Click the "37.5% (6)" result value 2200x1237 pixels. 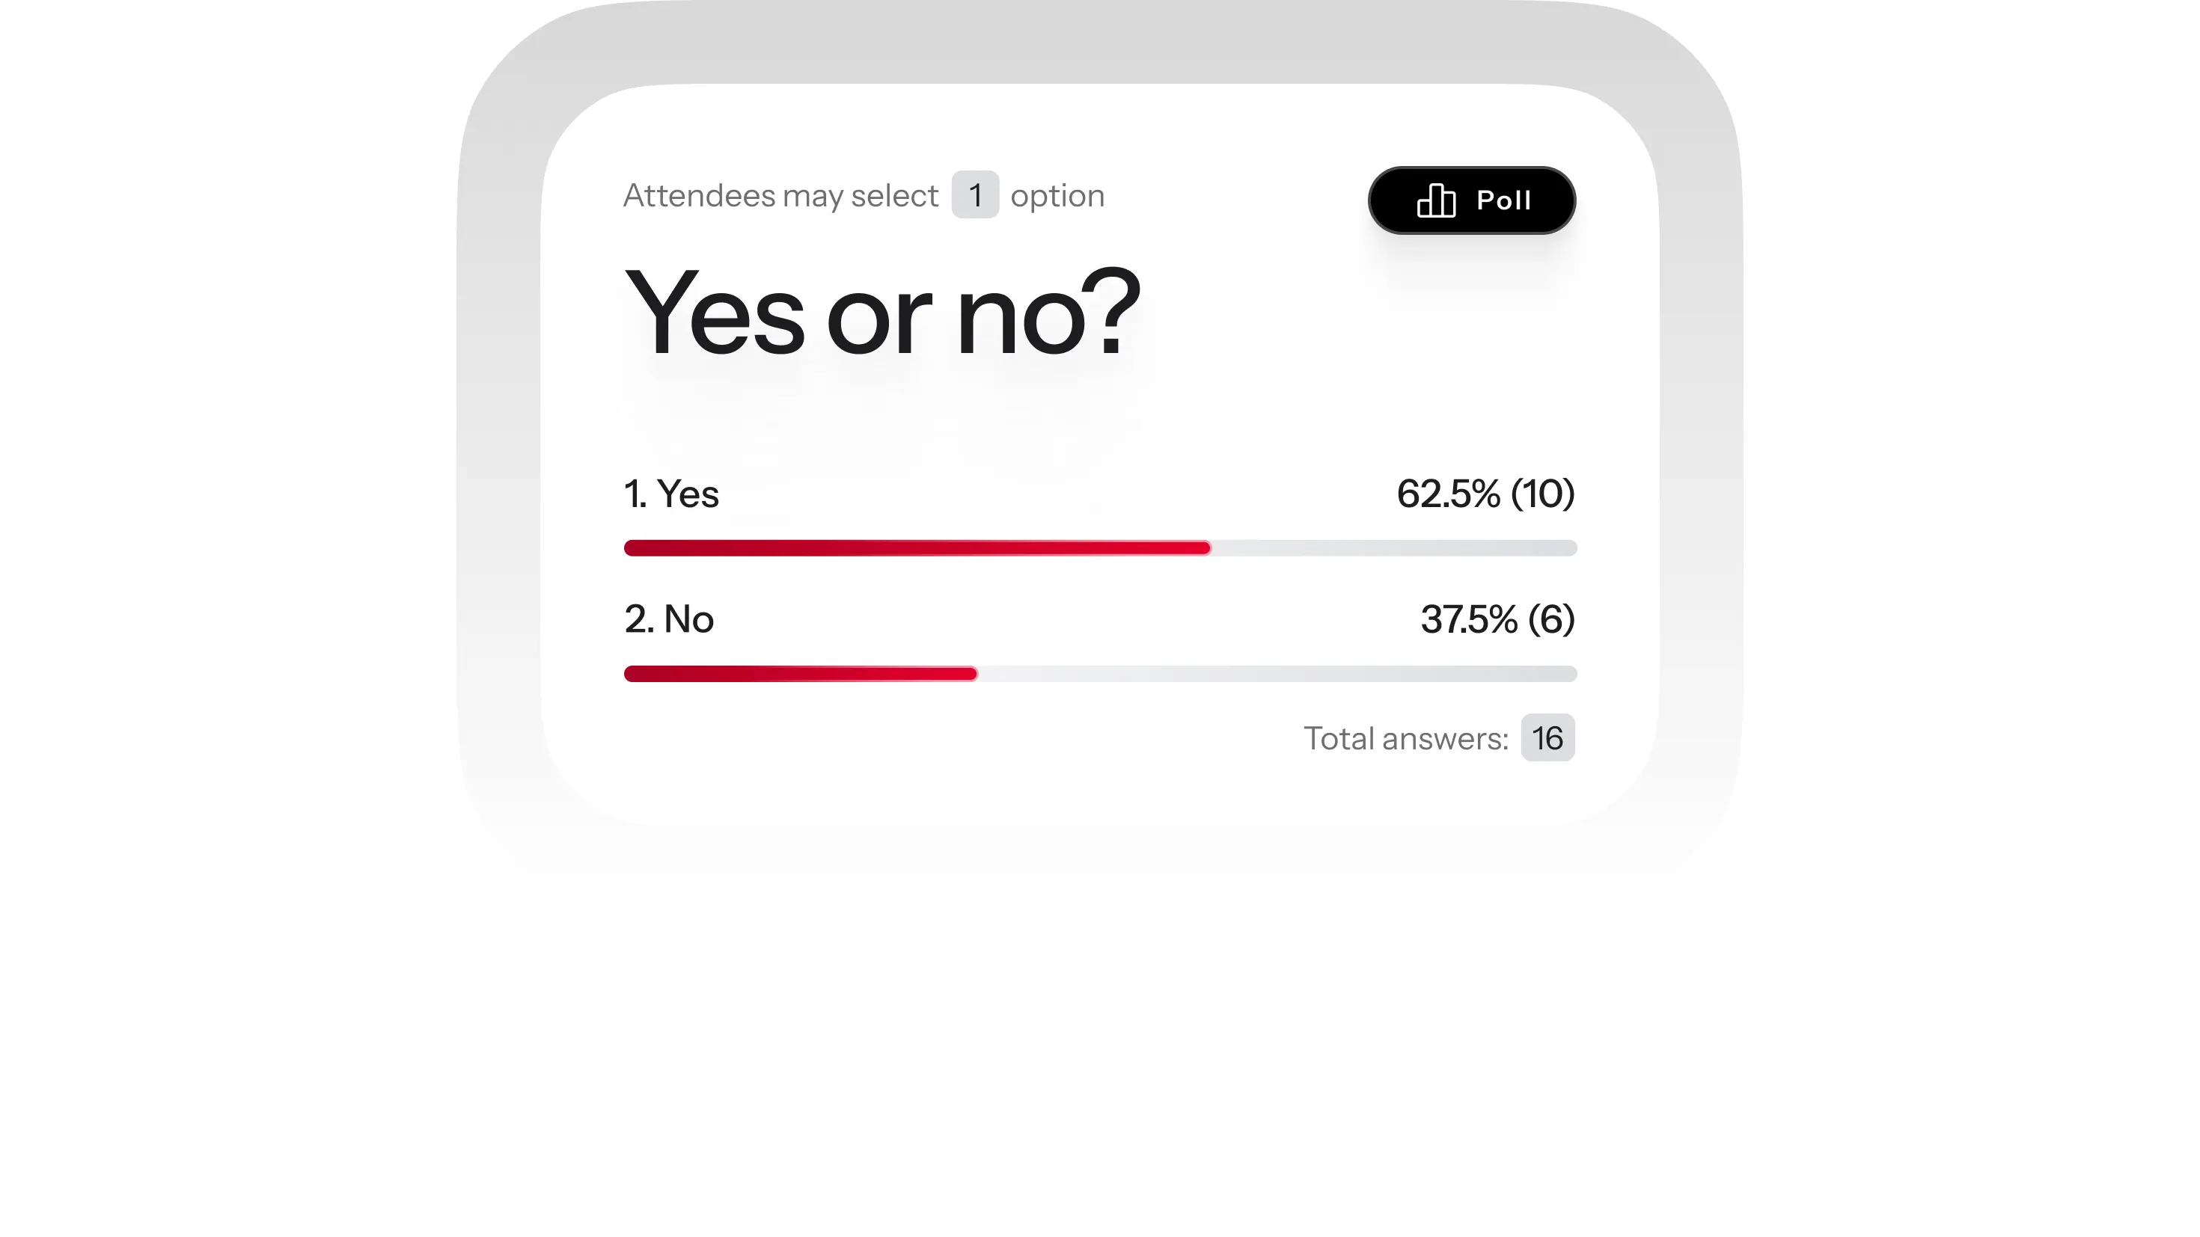click(x=1497, y=619)
